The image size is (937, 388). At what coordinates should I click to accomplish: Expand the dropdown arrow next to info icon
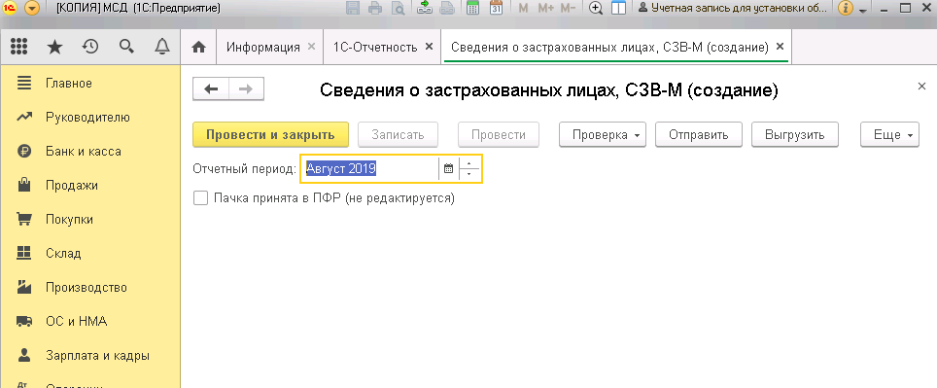(x=862, y=10)
